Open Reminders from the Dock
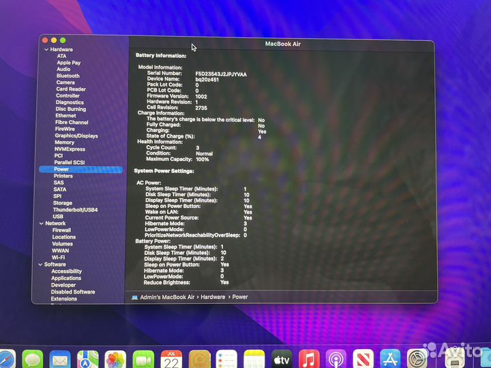This screenshot has width=491, height=368. click(226, 360)
